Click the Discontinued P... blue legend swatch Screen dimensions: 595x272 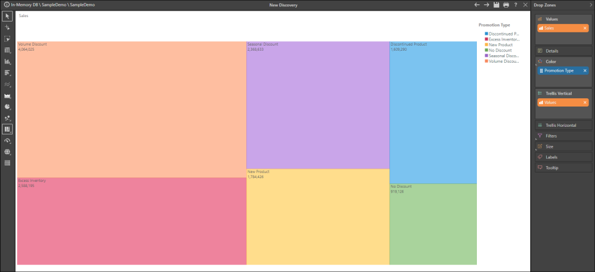click(486, 34)
